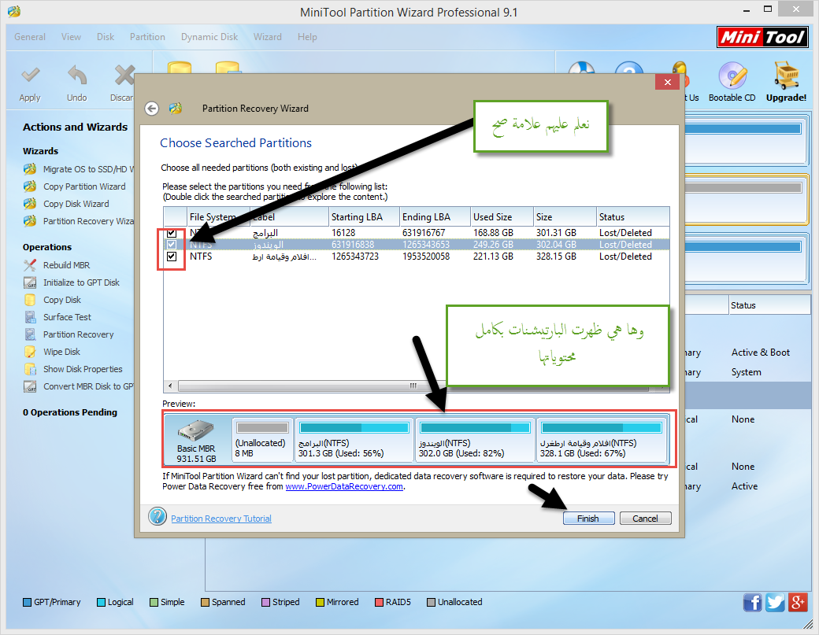Select the Unallocated 8 MB preview block

pyautogui.click(x=262, y=439)
